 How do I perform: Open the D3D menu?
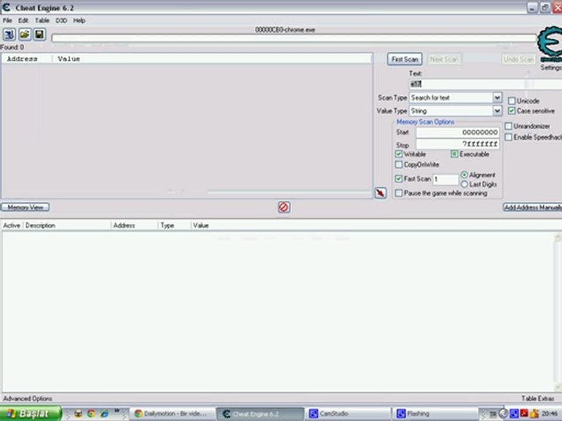pos(61,20)
